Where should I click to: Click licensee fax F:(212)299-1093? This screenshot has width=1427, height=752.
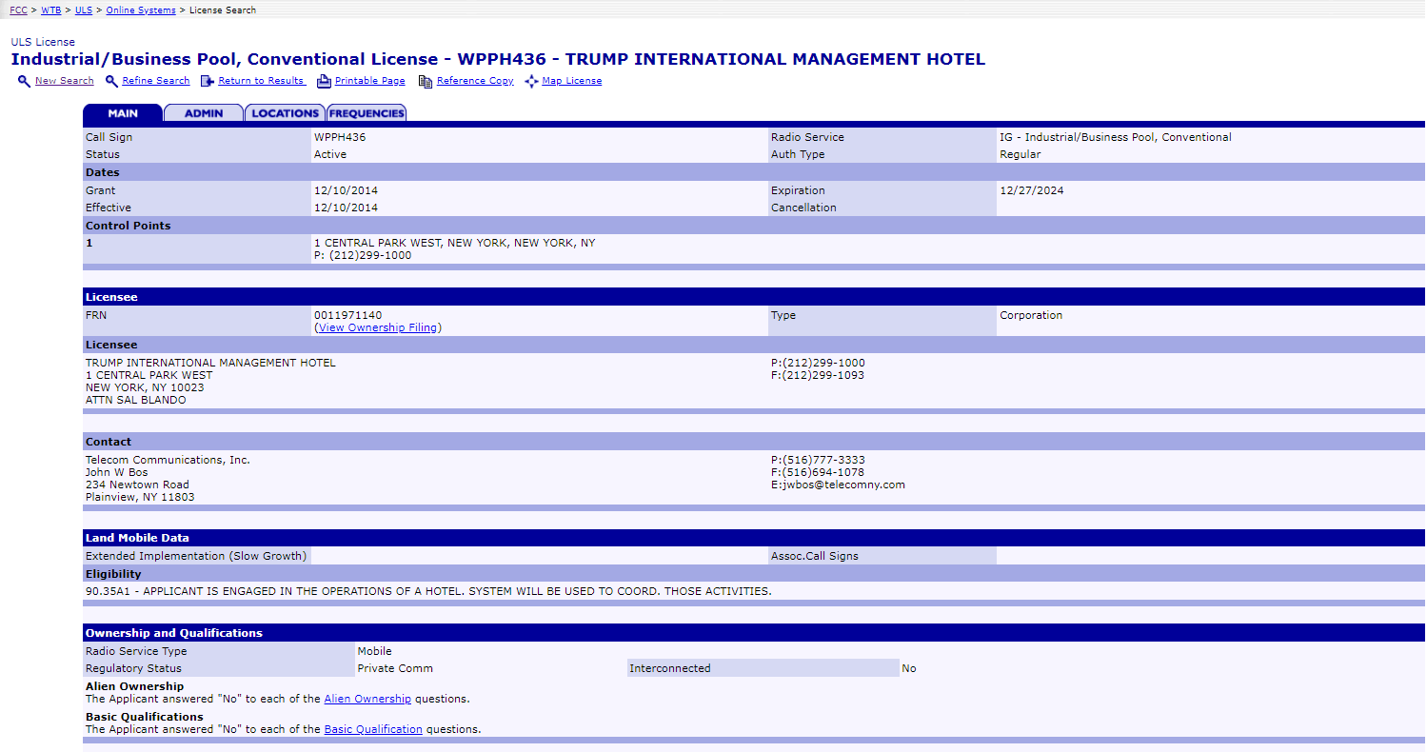coord(818,375)
